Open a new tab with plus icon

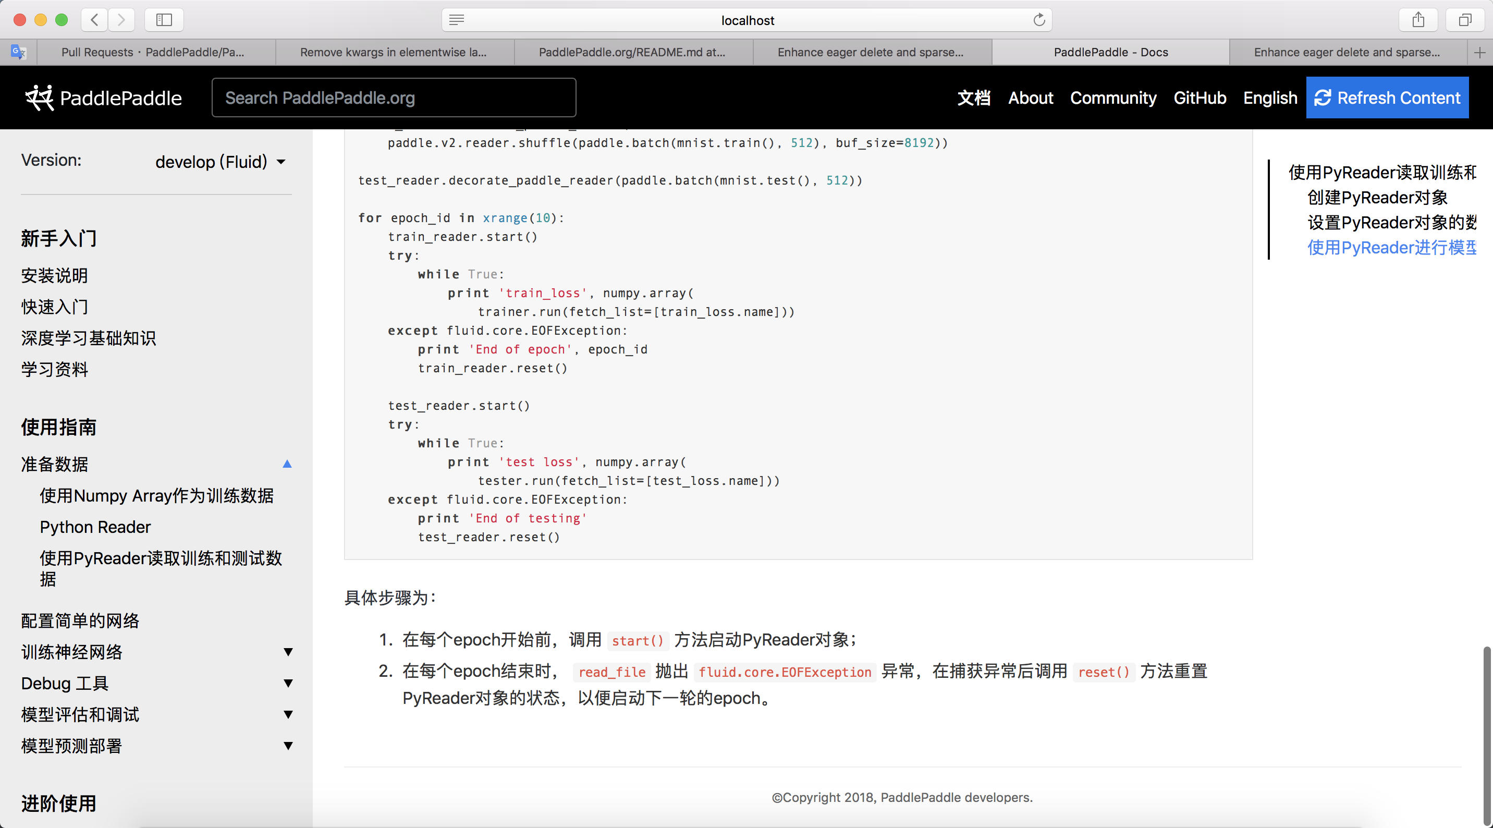(1479, 52)
